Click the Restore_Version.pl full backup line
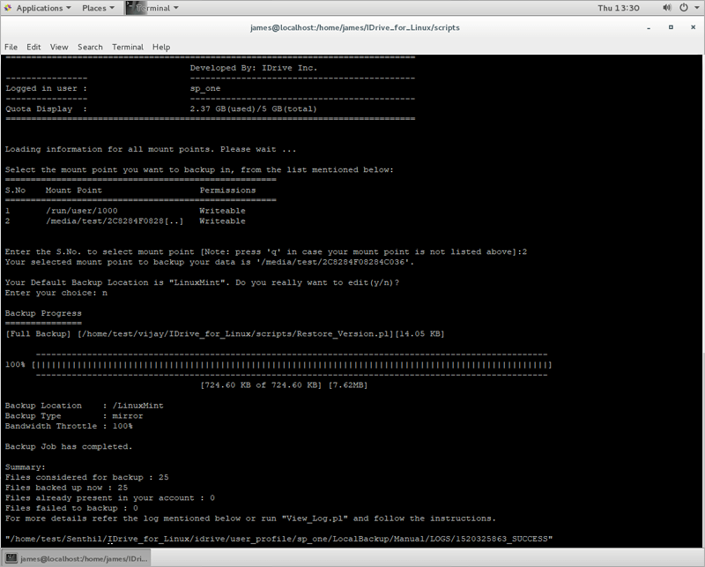Viewport: 705px width, 567px height. pyautogui.click(x=225, y=334)
